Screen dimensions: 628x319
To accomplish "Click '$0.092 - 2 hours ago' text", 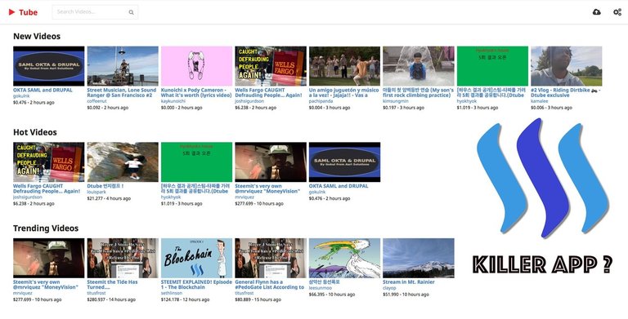I will [x=108, y=108].
